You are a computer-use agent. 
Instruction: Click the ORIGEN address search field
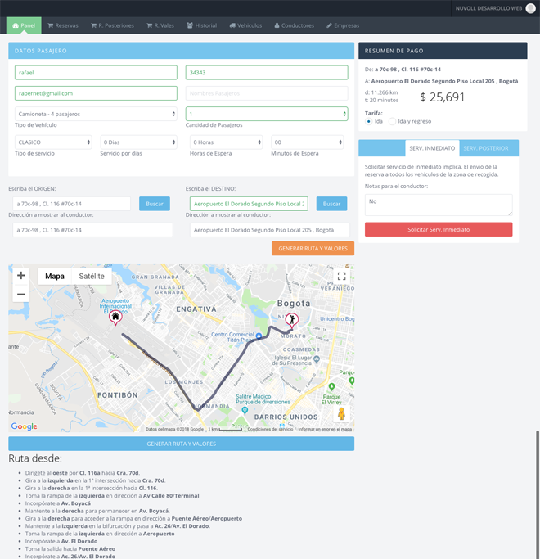pyautogui.click(x=71, y=204)
